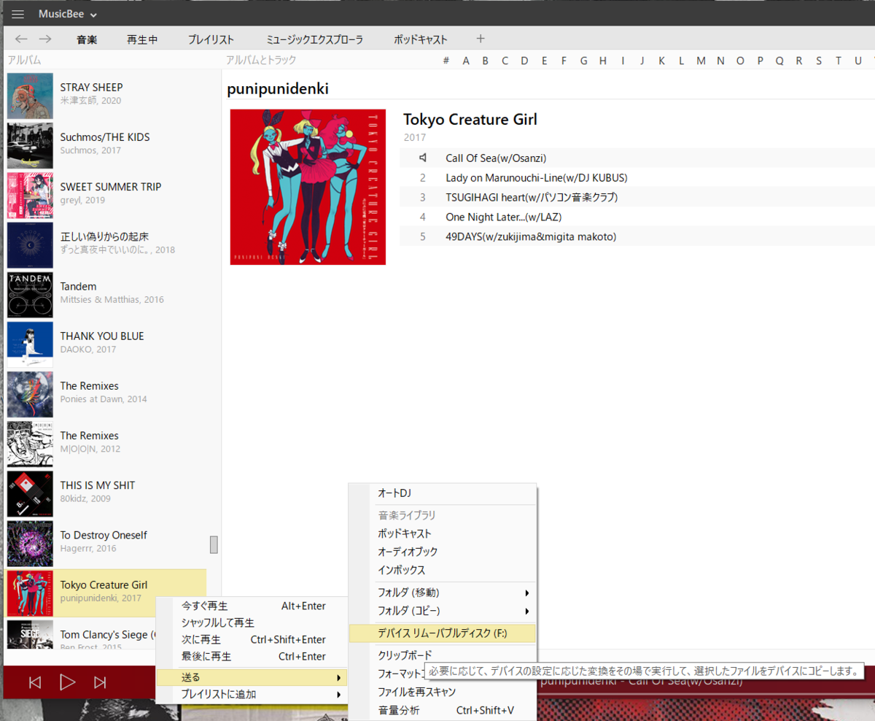Select the STRAY SHEEP album cover
Image resolution: width=875 pixels, height=721 pixels.
pos(30,96)
